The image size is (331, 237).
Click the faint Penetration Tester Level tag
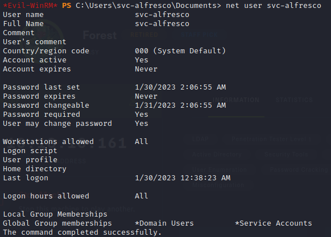tap(271, 139)
